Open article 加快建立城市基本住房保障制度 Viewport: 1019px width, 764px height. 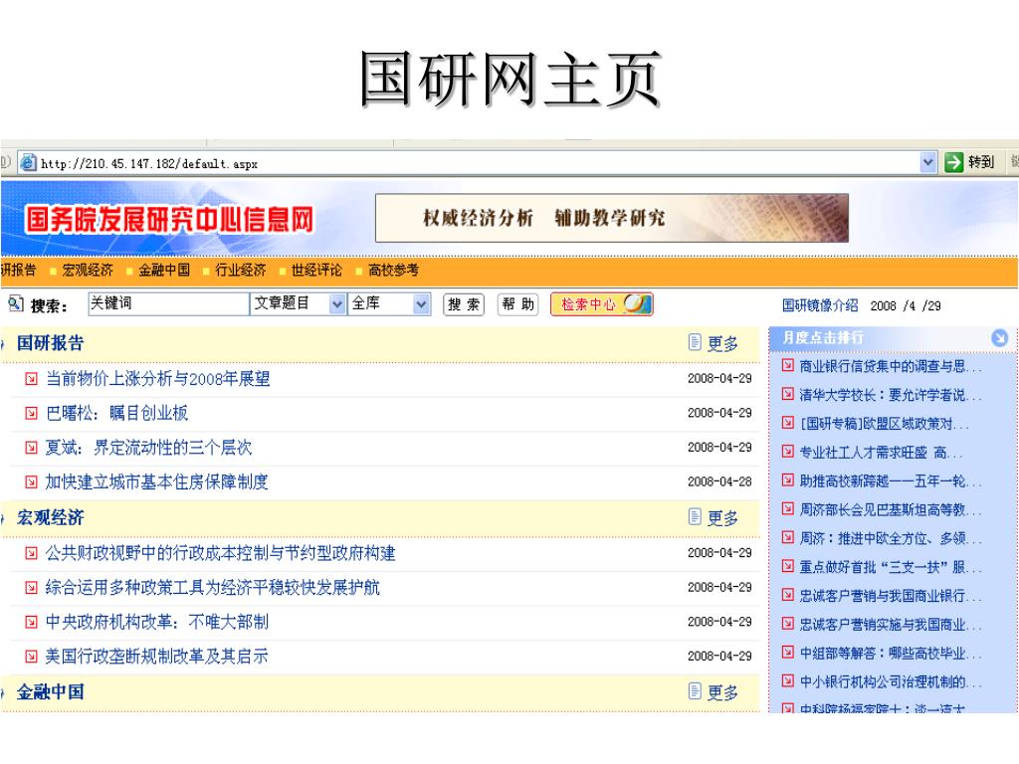pyautogui.click(x=156, y=482)
